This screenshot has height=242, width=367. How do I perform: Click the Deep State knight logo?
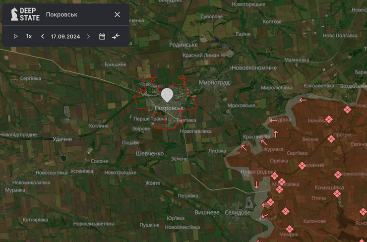coord(15,14)
